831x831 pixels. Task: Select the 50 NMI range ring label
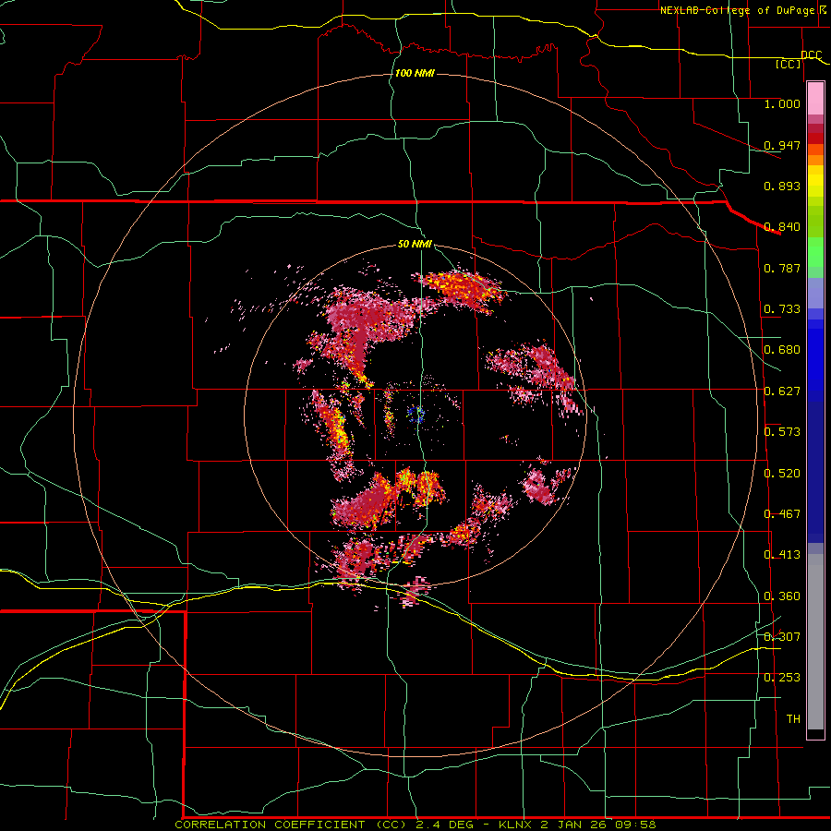(415, 244)
